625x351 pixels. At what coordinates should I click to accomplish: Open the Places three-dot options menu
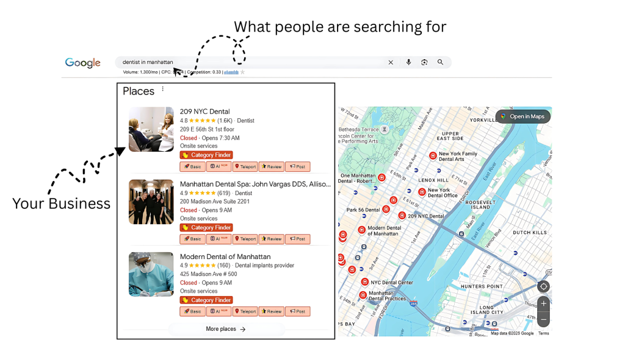tap(162, 89)
